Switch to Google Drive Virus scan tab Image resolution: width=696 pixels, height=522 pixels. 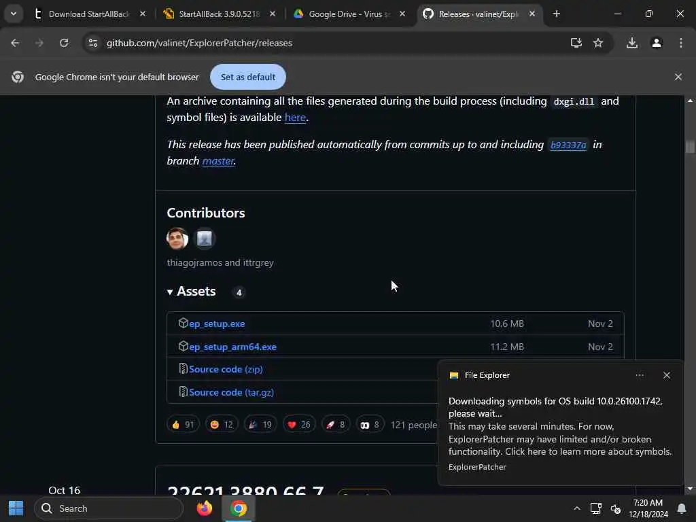pyautogui.click(x=349, y=14)
